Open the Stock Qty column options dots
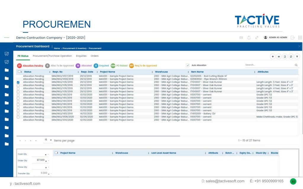The image size is (303, 189). click(268, 153)
